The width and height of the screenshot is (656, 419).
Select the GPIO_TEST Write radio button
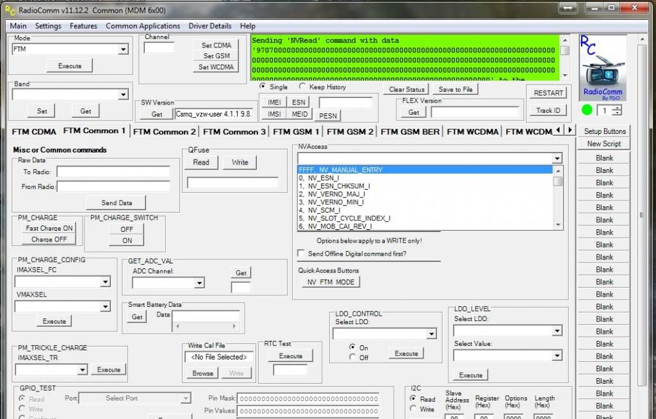(x=22, y=409)
